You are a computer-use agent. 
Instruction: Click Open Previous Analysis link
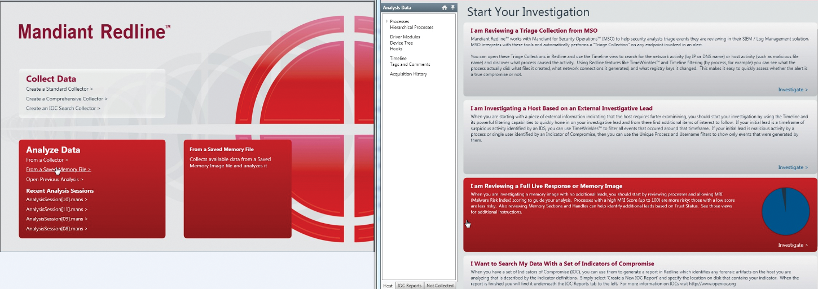tap(55, 179)
